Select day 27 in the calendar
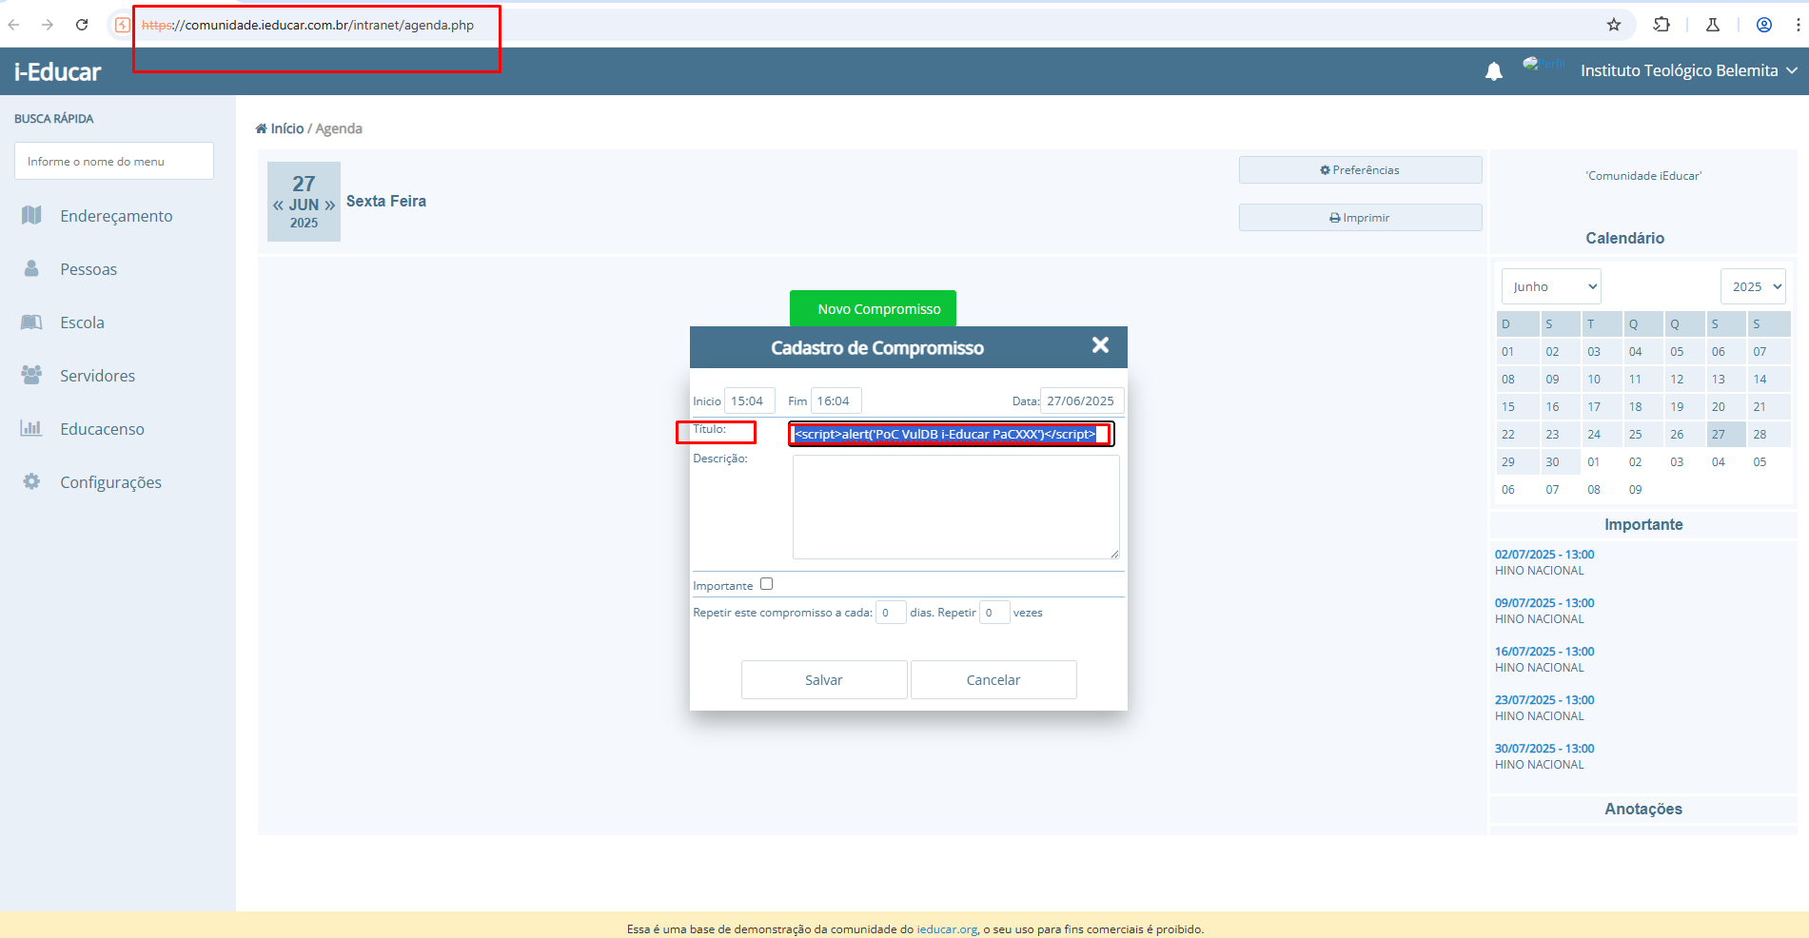The height and width of the screenshot is (938, 1809). click(1725, 435)
